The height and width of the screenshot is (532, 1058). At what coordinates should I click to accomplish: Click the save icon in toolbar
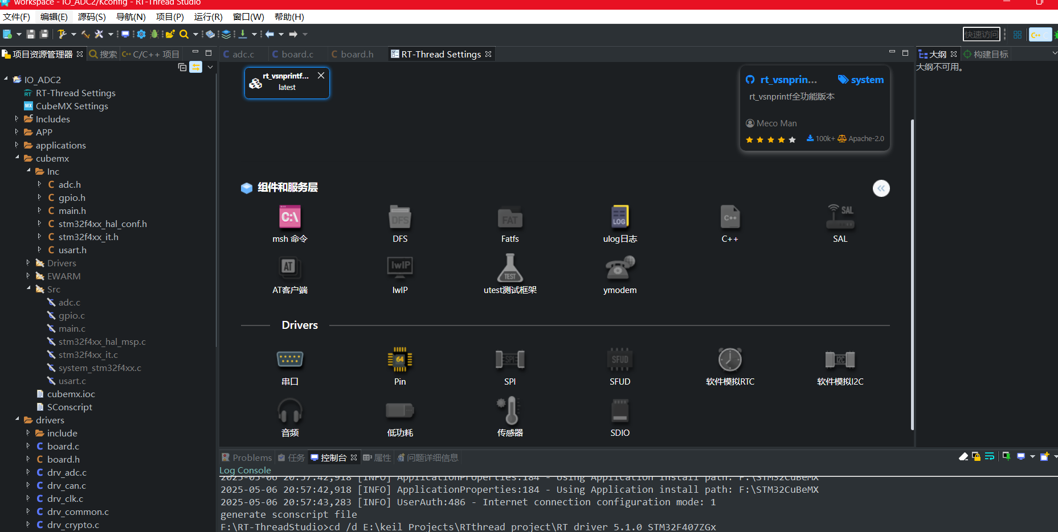(x=31, y=34)
